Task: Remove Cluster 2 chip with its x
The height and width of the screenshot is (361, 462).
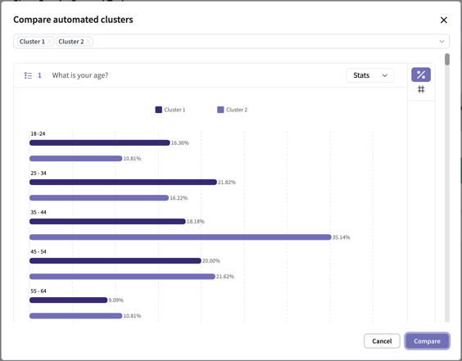Action: 88,42
